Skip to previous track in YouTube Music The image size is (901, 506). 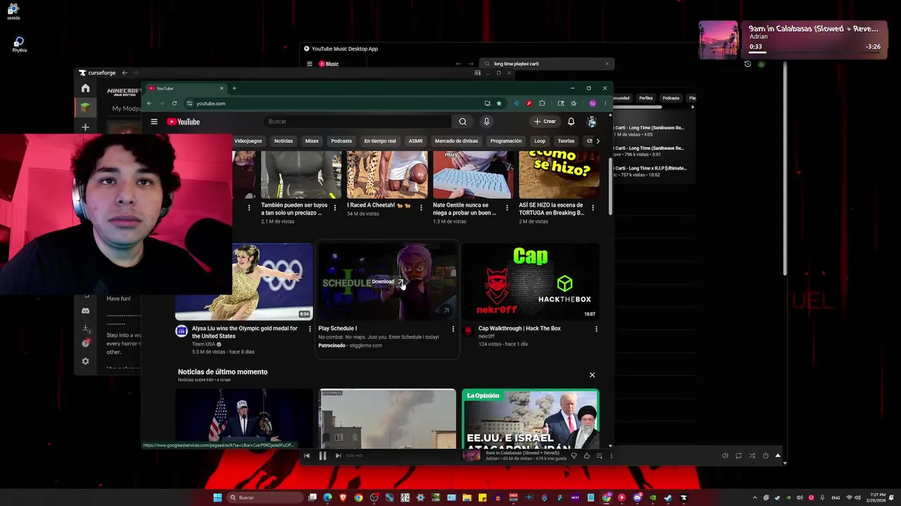point(306,455)
